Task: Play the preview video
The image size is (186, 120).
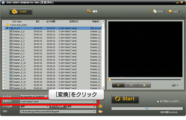Action: pyautogui.click(x=118, y=85)
